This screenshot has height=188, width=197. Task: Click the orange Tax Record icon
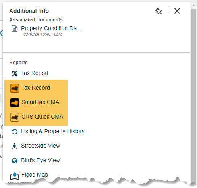point(15,88)
